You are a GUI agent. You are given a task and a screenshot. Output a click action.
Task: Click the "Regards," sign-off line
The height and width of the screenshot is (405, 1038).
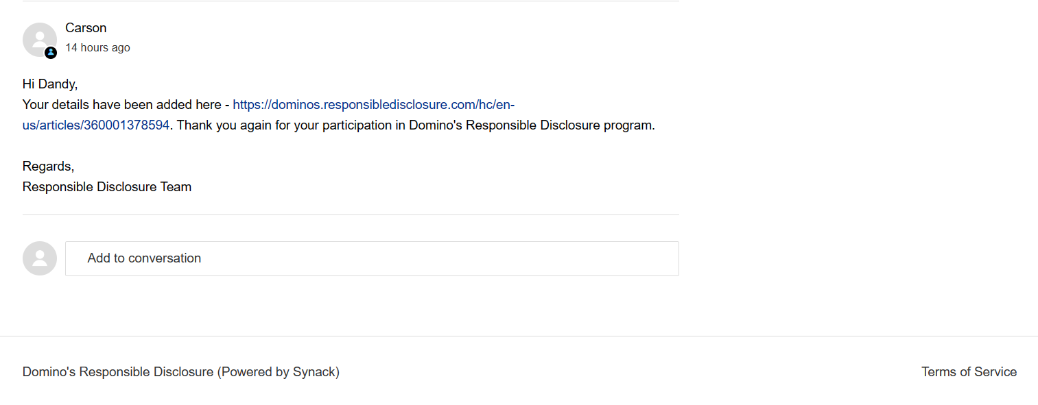coord(48,167)
